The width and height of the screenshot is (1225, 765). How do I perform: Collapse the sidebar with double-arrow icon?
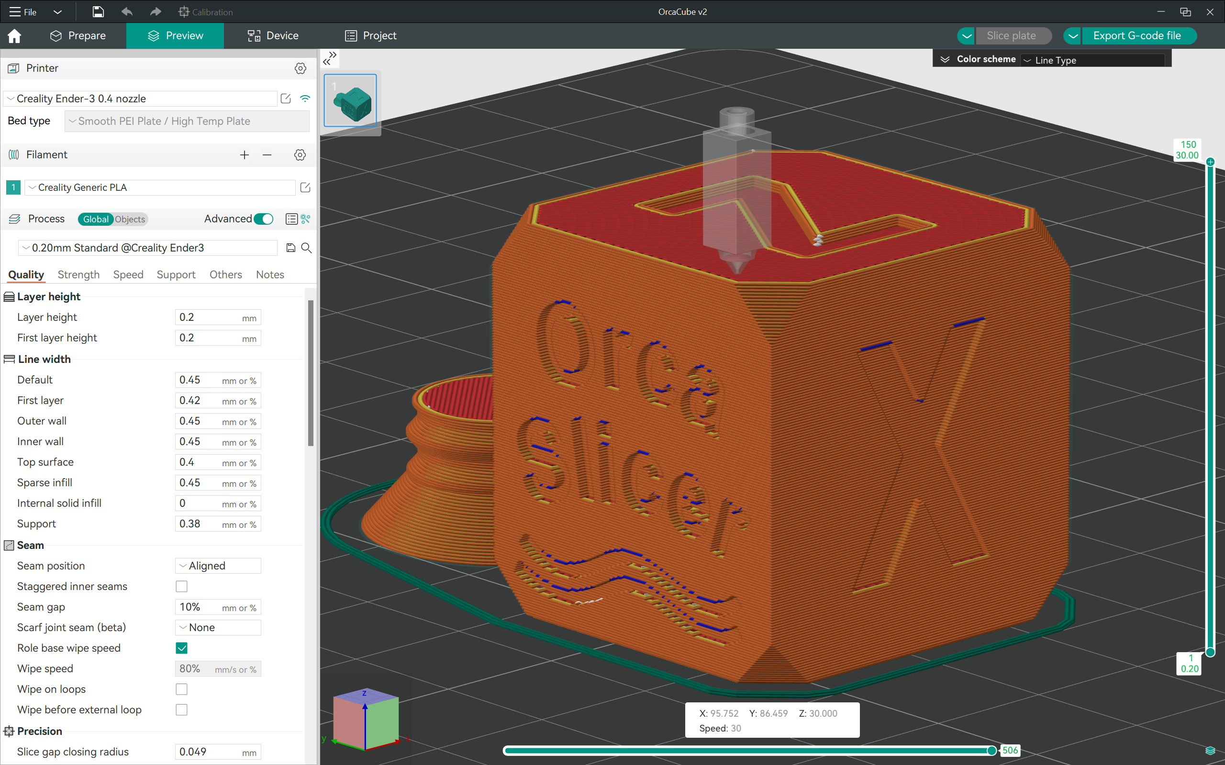pyautogui.click(x=330, y=58)
